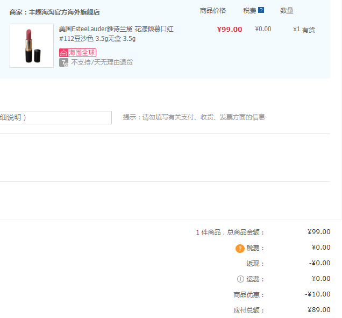Focus the order remark input field

coord(55,117)
